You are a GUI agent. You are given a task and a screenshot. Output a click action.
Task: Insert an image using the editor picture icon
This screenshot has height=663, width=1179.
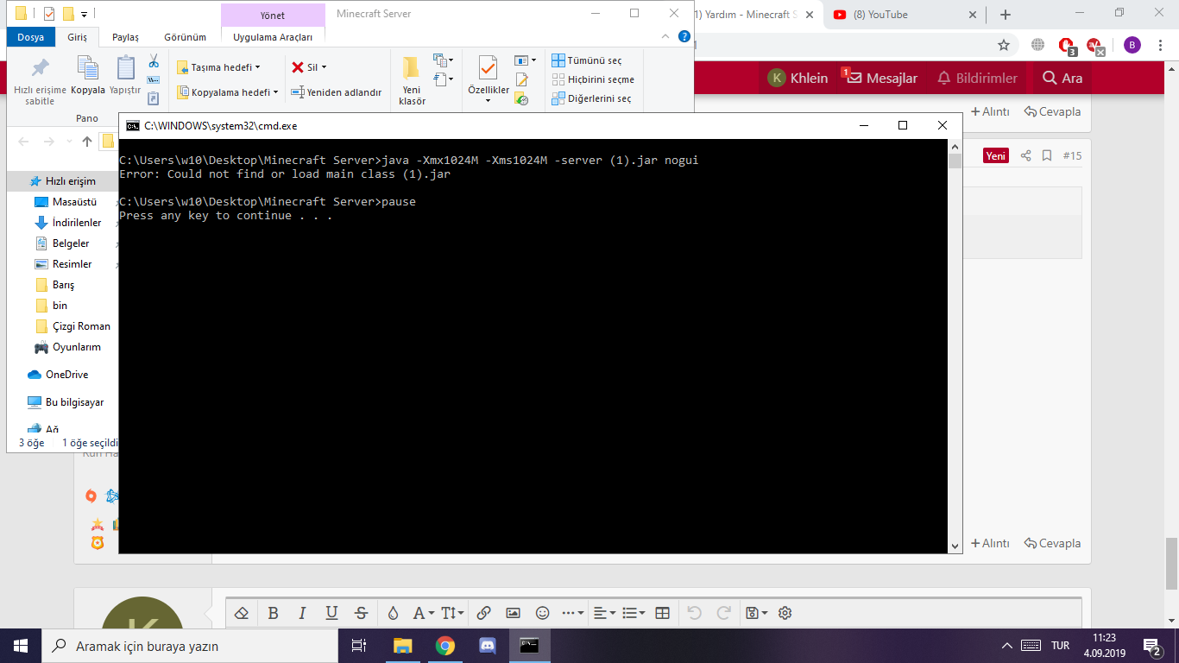coord(513,613)
